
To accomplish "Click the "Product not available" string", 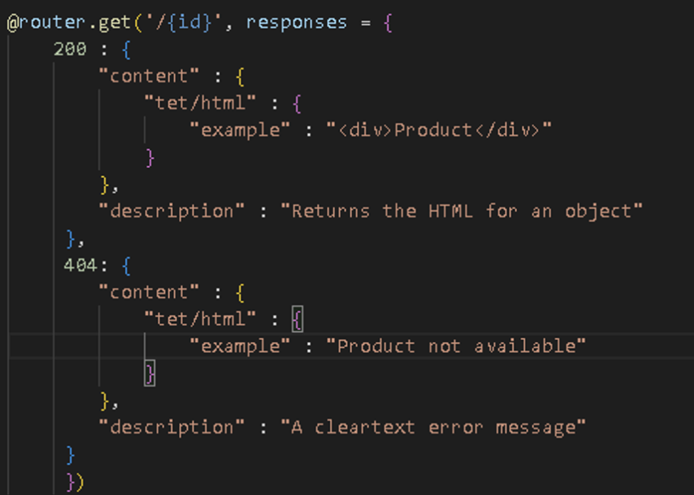I will click(456, 346).
